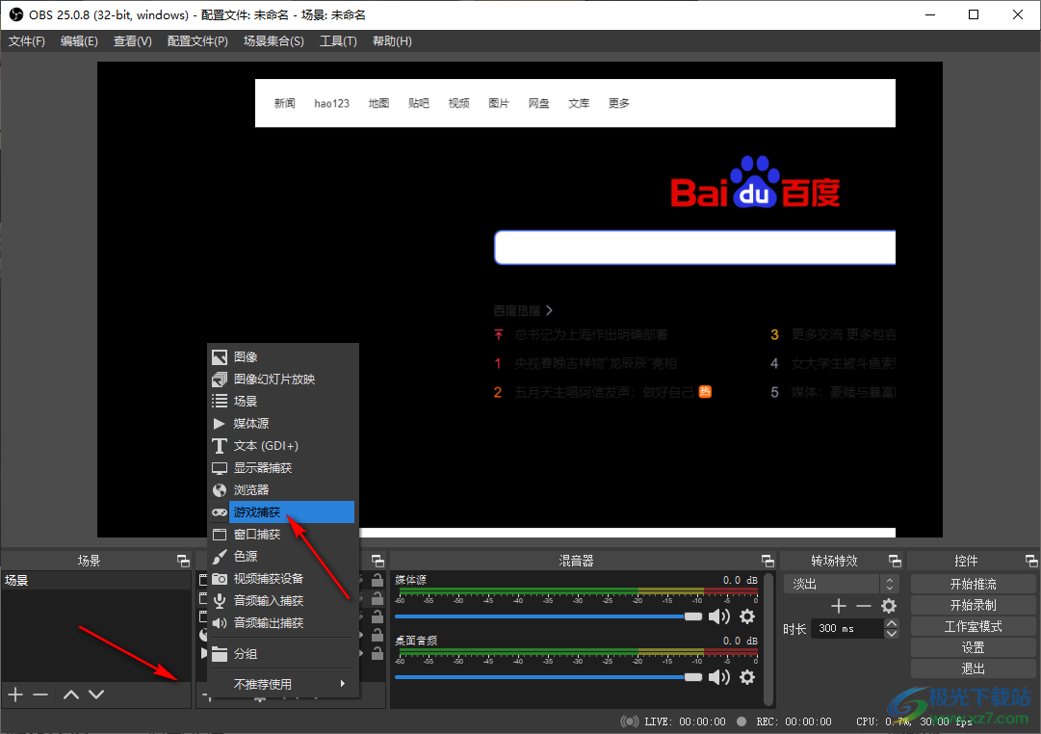Add a Color Source (色源)
Screen dimensions: 1041x734
coord(283,556)
